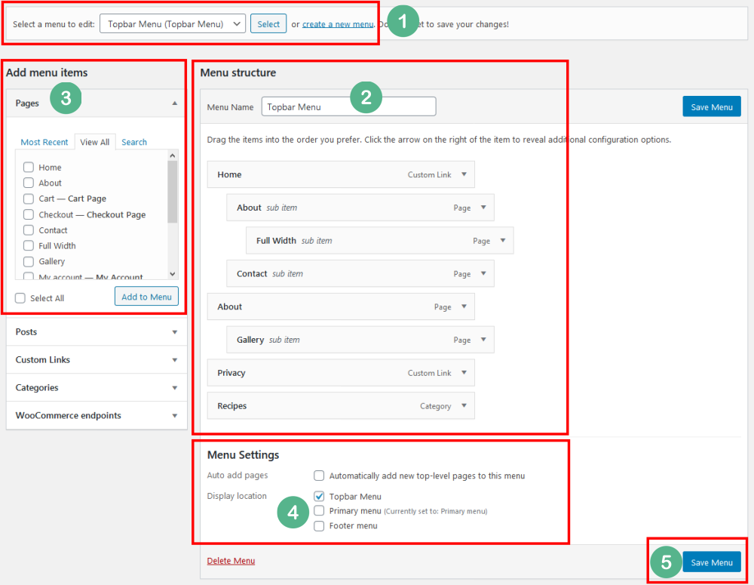Click the bottom Save Menu button
Image resolution: width=754 pixels, height=585 pixels.
click(x=712, y=562)
